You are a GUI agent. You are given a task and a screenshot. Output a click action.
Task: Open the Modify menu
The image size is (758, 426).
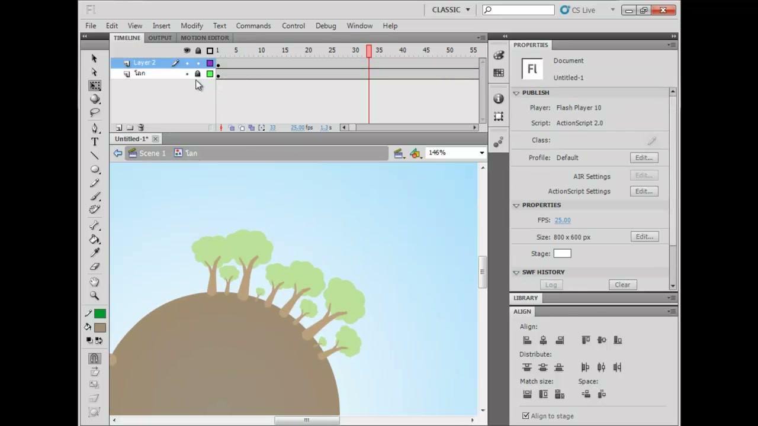tap(192, 26)
